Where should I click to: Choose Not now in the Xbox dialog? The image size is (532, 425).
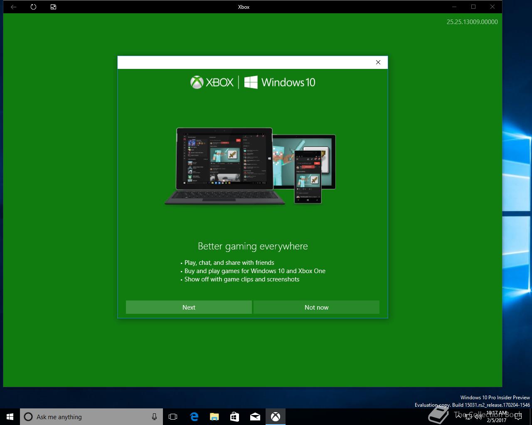click(316, 307)
